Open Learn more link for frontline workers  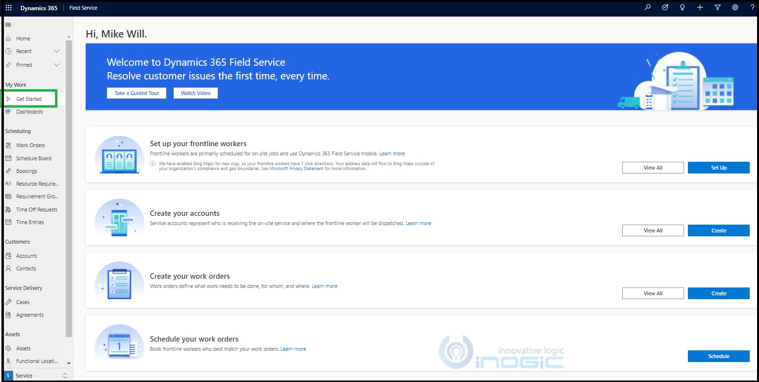tap(392, 153)
